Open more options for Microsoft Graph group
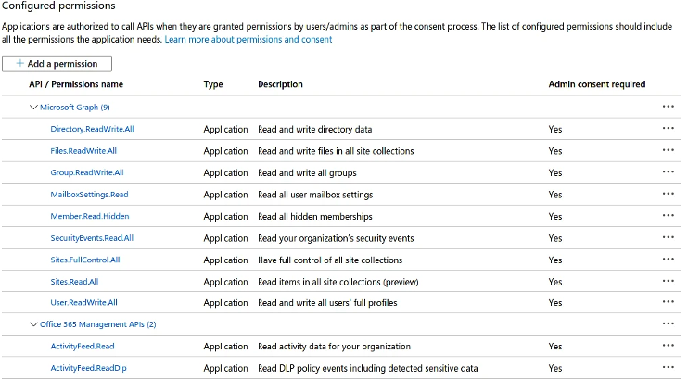 point(668,107)
